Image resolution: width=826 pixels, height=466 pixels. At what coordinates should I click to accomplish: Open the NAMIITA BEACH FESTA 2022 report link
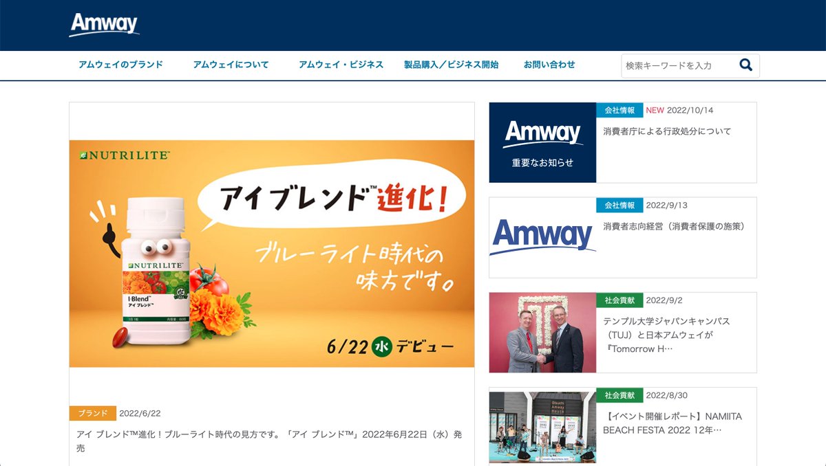pyautogui.click(x=673, y=423)
